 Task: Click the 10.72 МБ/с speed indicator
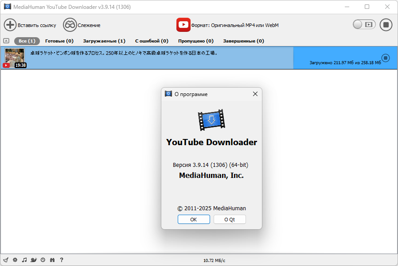click(214, 260)
